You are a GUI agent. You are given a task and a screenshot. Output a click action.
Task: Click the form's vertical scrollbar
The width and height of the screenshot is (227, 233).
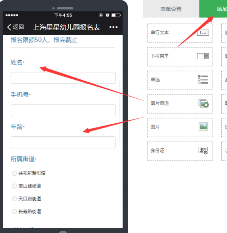[x=120, y=110]
